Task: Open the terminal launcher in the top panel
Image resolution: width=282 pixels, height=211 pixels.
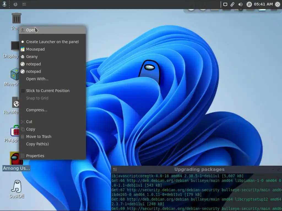Action: (x=24, y=4)
